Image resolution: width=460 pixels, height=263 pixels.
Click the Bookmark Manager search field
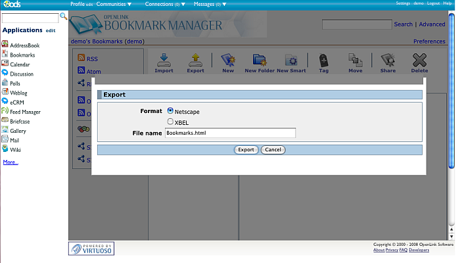357,24
